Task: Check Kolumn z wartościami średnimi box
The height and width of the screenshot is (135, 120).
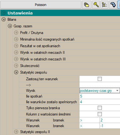Action: pos(100,114)
